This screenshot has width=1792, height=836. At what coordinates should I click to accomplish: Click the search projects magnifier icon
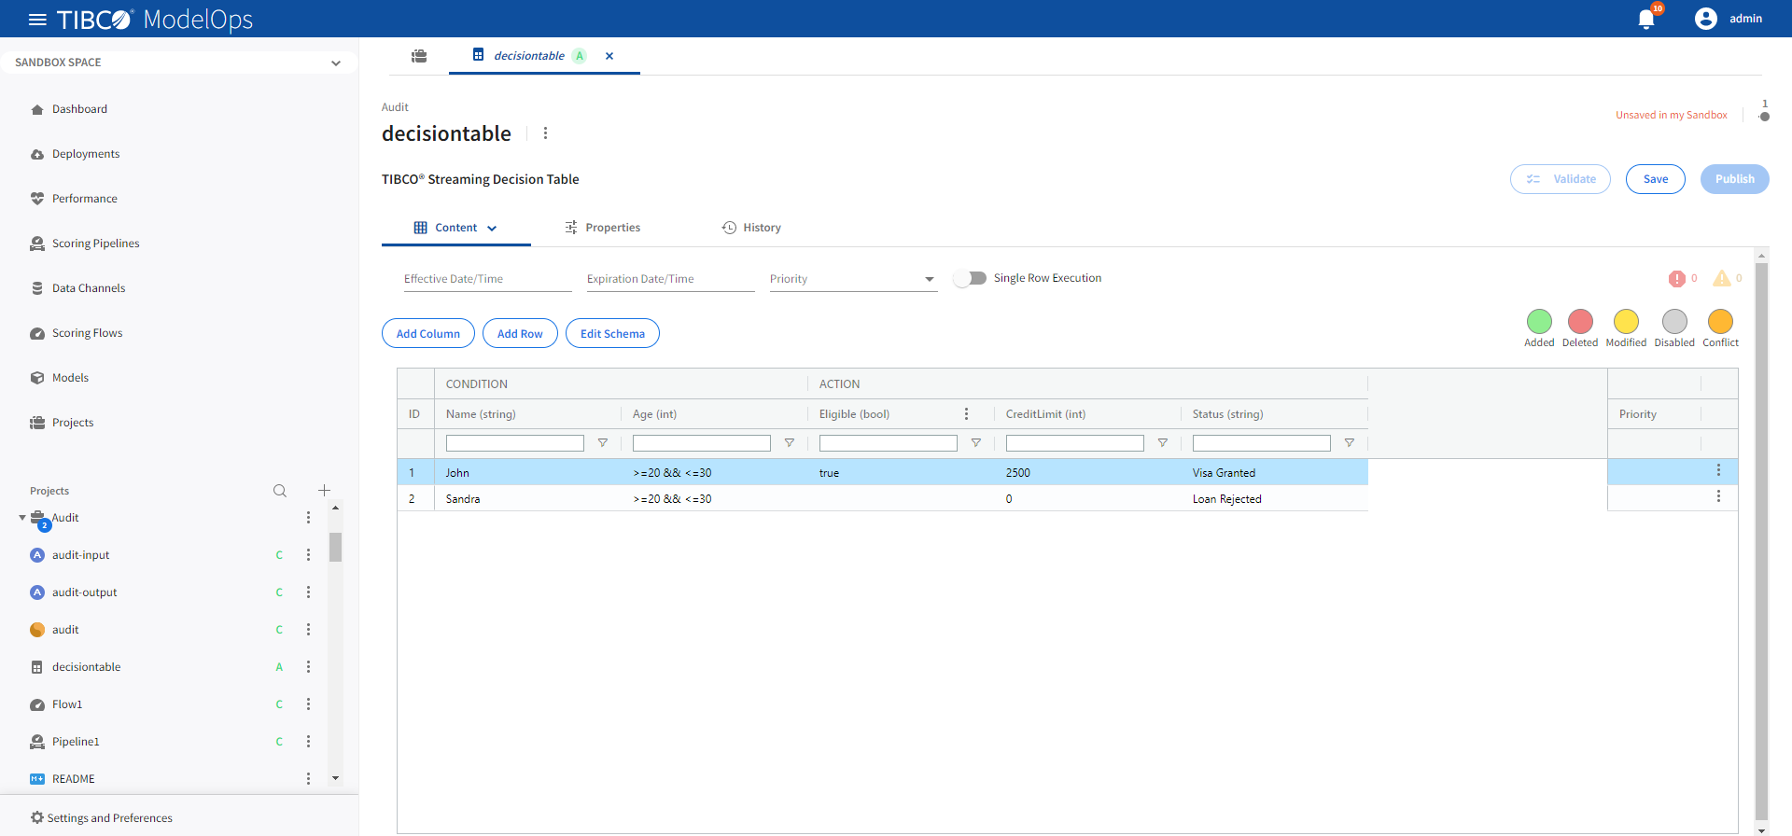(280, 491)
